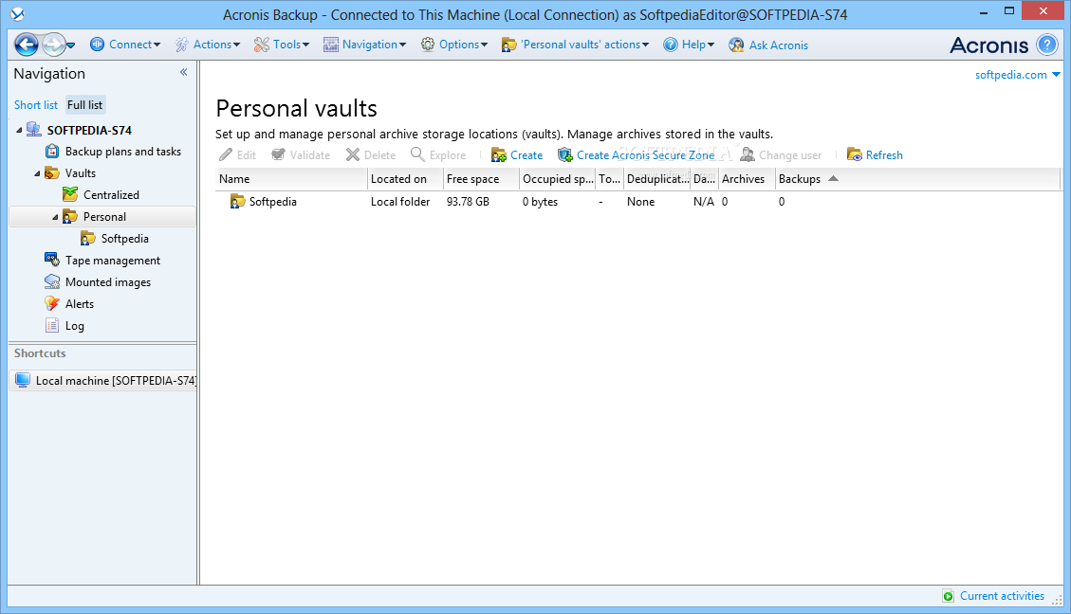This screenshot has height=614, width=1071.
Task: Click the Local folder cell
Action: [400, 202]
